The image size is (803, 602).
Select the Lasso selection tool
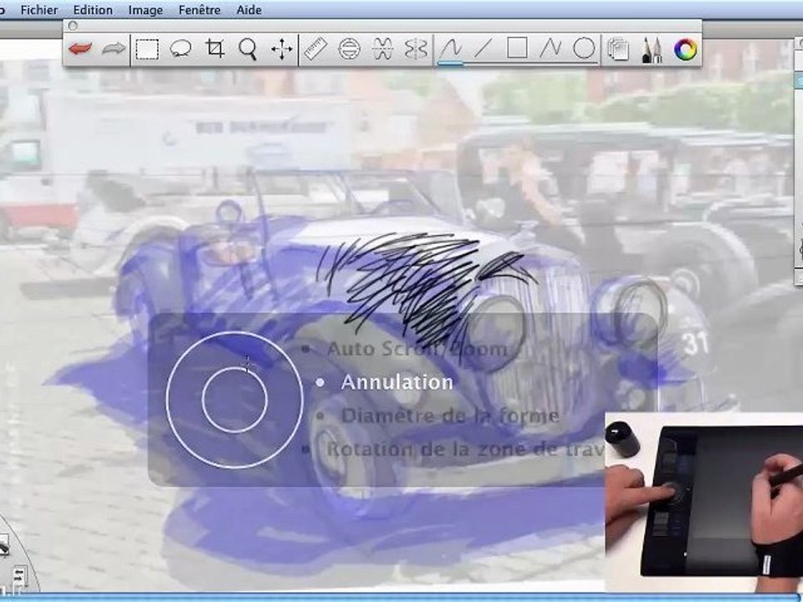pyautogui.click(x=181, y=49)
